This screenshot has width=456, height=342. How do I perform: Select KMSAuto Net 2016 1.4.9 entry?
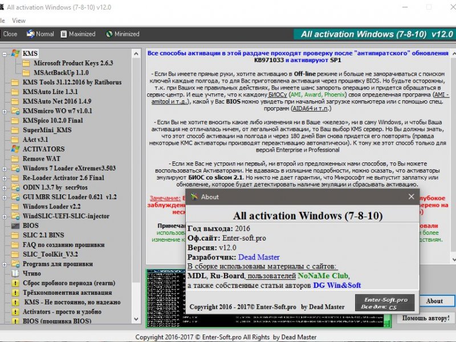pyautogui.click(x=57, y=101)
